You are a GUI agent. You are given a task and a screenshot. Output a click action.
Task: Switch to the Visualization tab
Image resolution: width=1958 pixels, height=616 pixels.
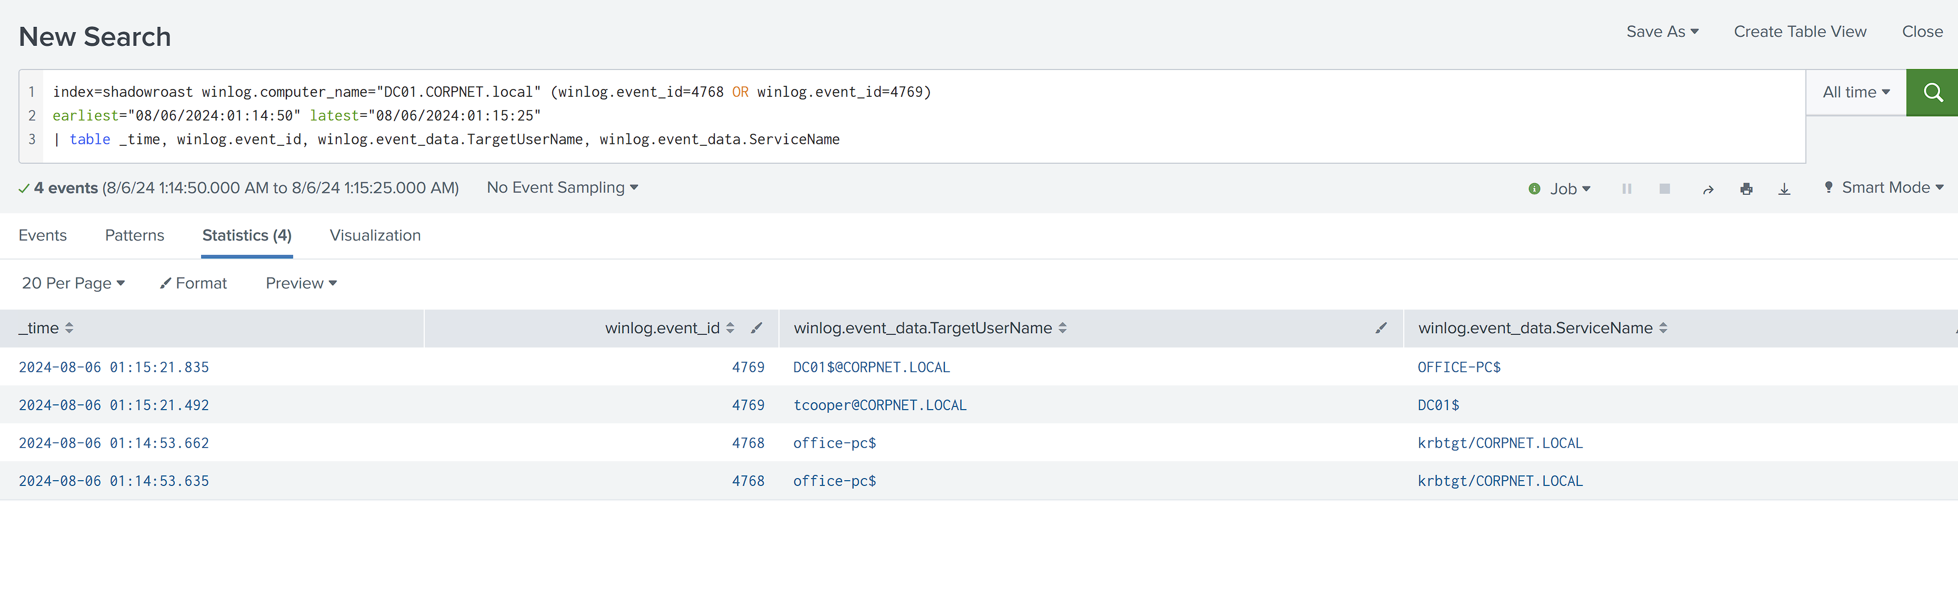375,236
